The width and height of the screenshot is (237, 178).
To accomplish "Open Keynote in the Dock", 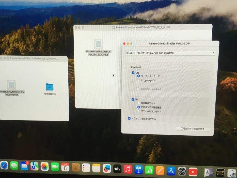I will click(138, 170).
